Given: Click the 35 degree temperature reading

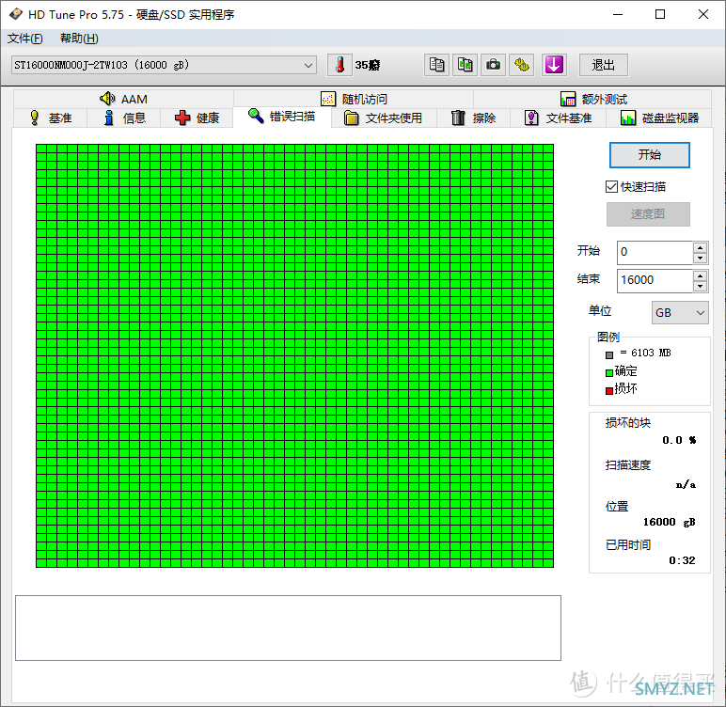Looking at the screenshot, I should tap(368, 65).
